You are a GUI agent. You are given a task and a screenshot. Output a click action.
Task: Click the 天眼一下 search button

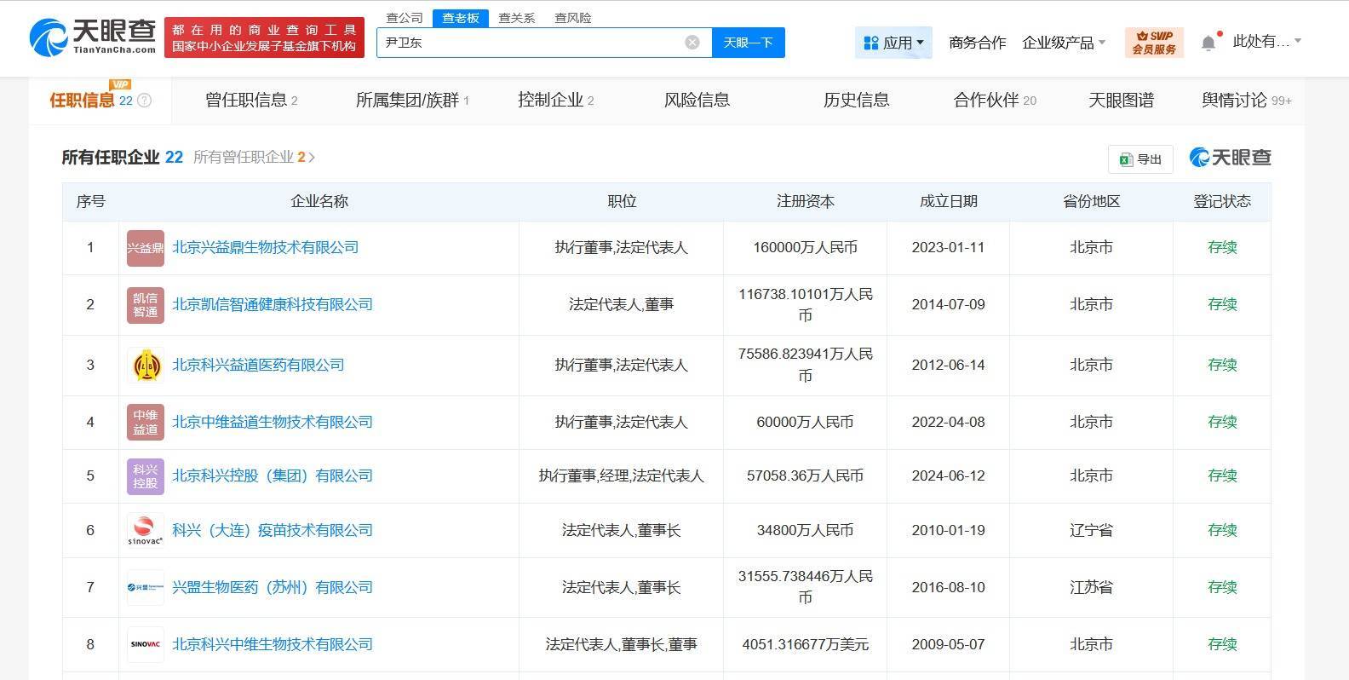pos(749,43)
